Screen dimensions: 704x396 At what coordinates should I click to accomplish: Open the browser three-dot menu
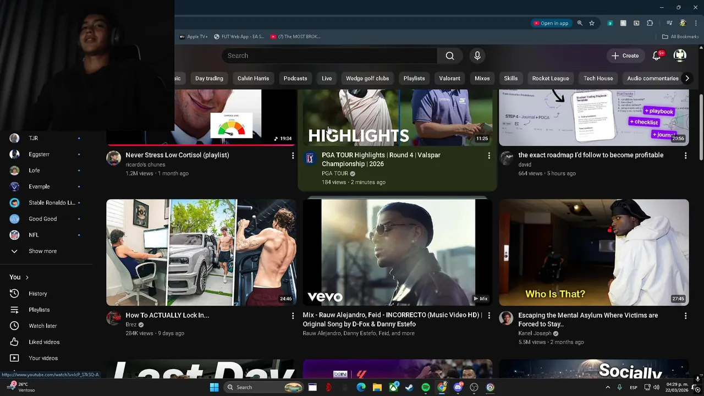pos(696,23)
